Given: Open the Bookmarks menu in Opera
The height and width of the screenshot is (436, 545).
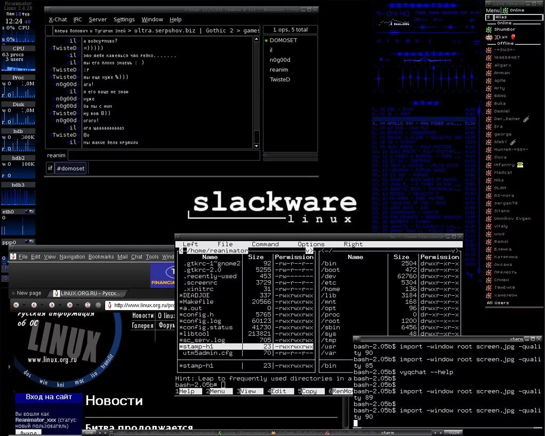Looking at the screenshot, I should coord(101,257).
